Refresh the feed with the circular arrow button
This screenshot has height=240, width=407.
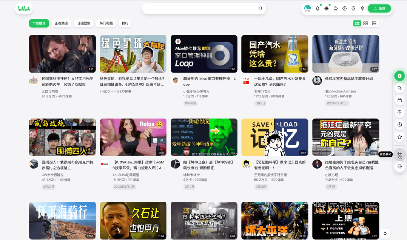click(x=385, y=233)
